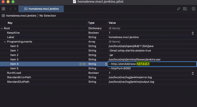Click the -jar value

tap(111, 55)
